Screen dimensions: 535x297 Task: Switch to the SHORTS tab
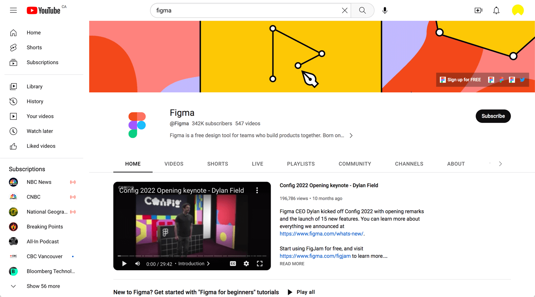point(218,164)
